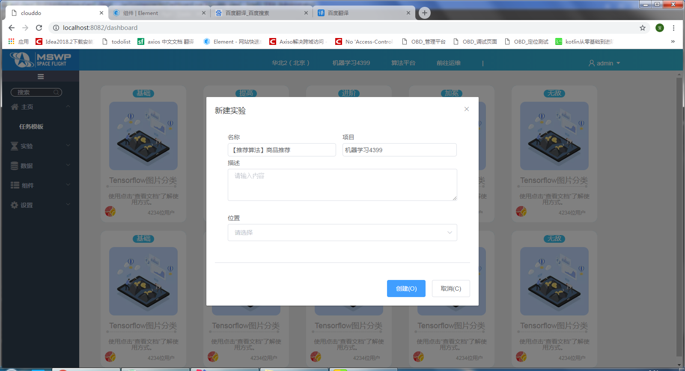Viewport: 685px width, 371px height.
Task: Click the 取消(C) button
Action: [451, 289]
